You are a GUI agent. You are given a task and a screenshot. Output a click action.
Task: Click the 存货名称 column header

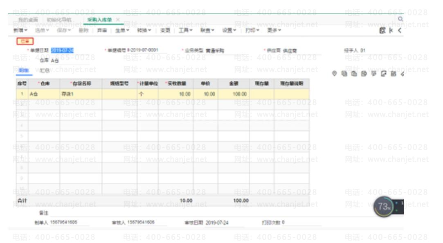coord(81,84)
